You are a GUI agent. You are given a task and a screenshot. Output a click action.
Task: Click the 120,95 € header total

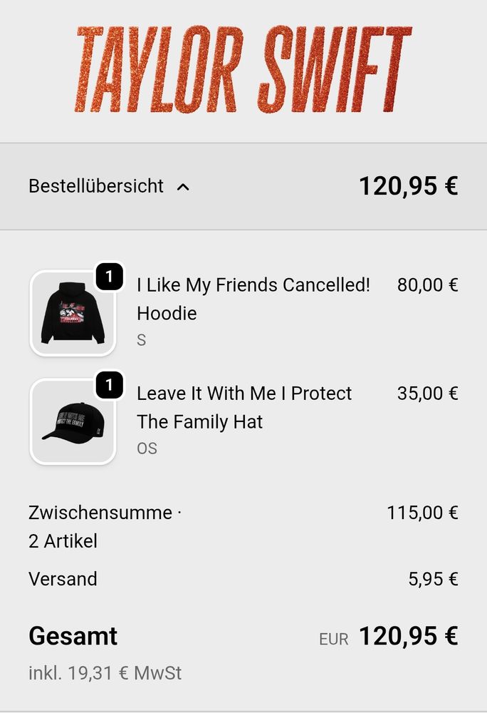(x=409, y=187)
